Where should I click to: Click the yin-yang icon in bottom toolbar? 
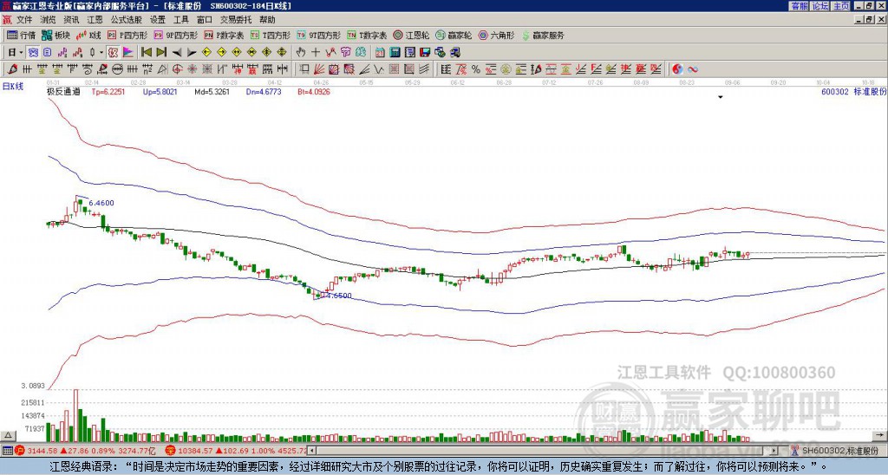(x=677, y=69)
